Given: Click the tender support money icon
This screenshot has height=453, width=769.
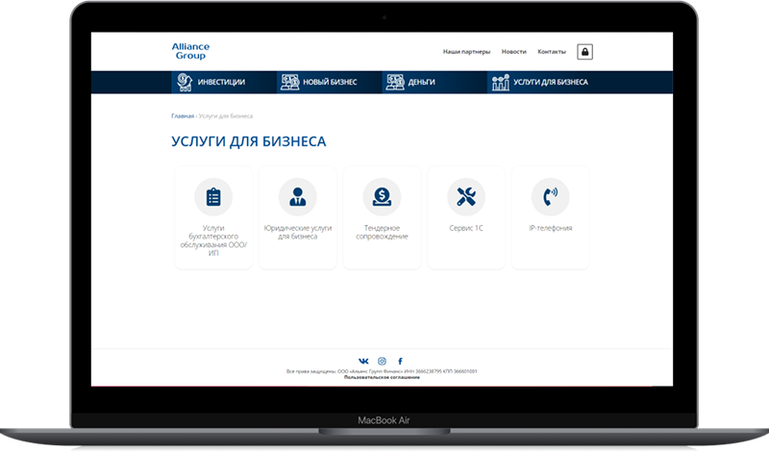Looking at the screenshot, I should click(382, 196).
